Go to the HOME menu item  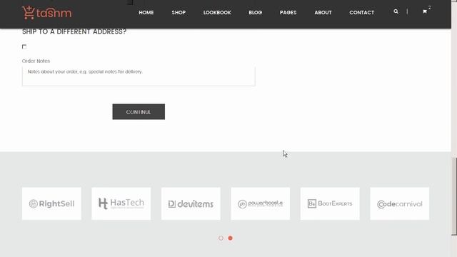[146, 13]
